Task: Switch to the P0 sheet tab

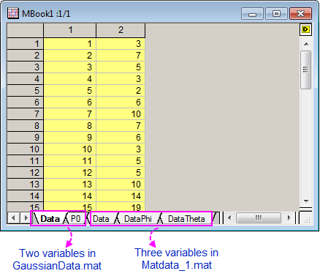Action: [76, 219]
